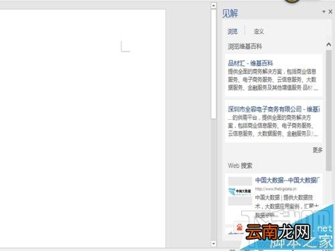Screen dimensions: 335x251
Task: Collapse the 浏览维基百科 section chevron
Action: coord(328,45)
